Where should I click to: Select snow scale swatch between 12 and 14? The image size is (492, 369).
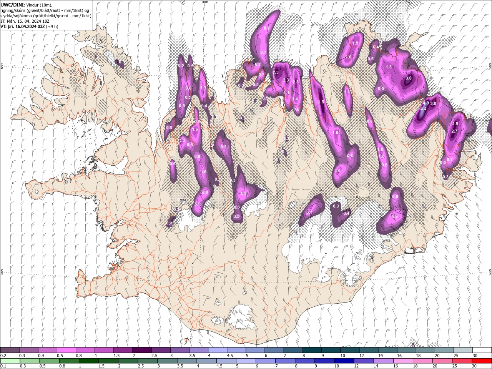[369, 350]
